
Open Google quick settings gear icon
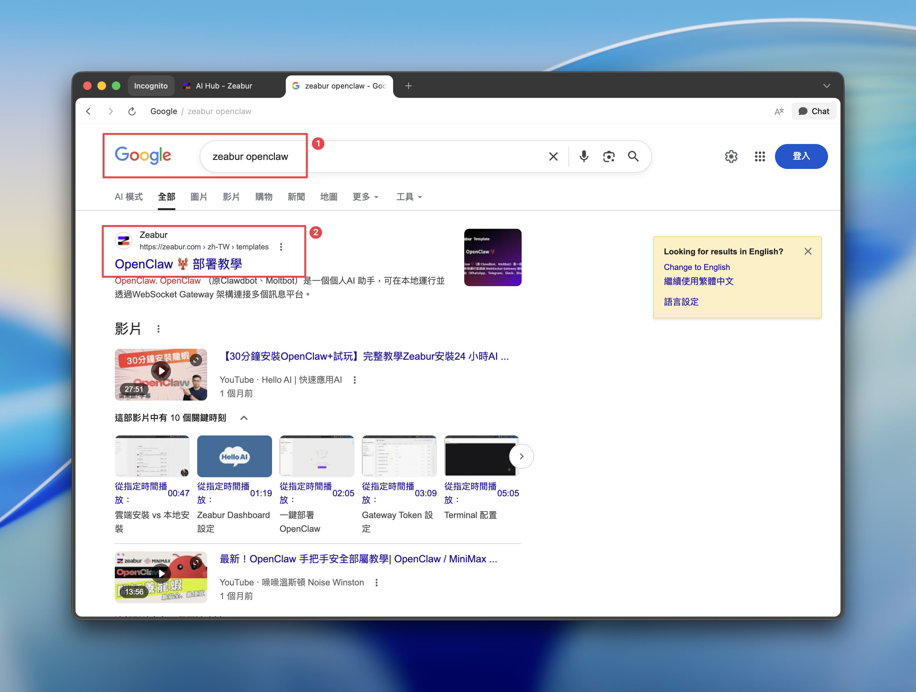click(x=731, y=156)
